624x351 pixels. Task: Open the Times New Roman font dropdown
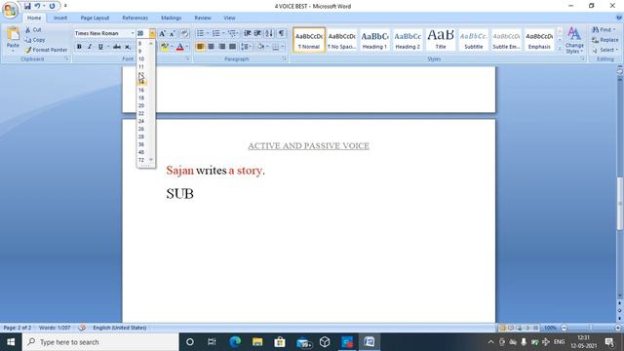point(133,33)
